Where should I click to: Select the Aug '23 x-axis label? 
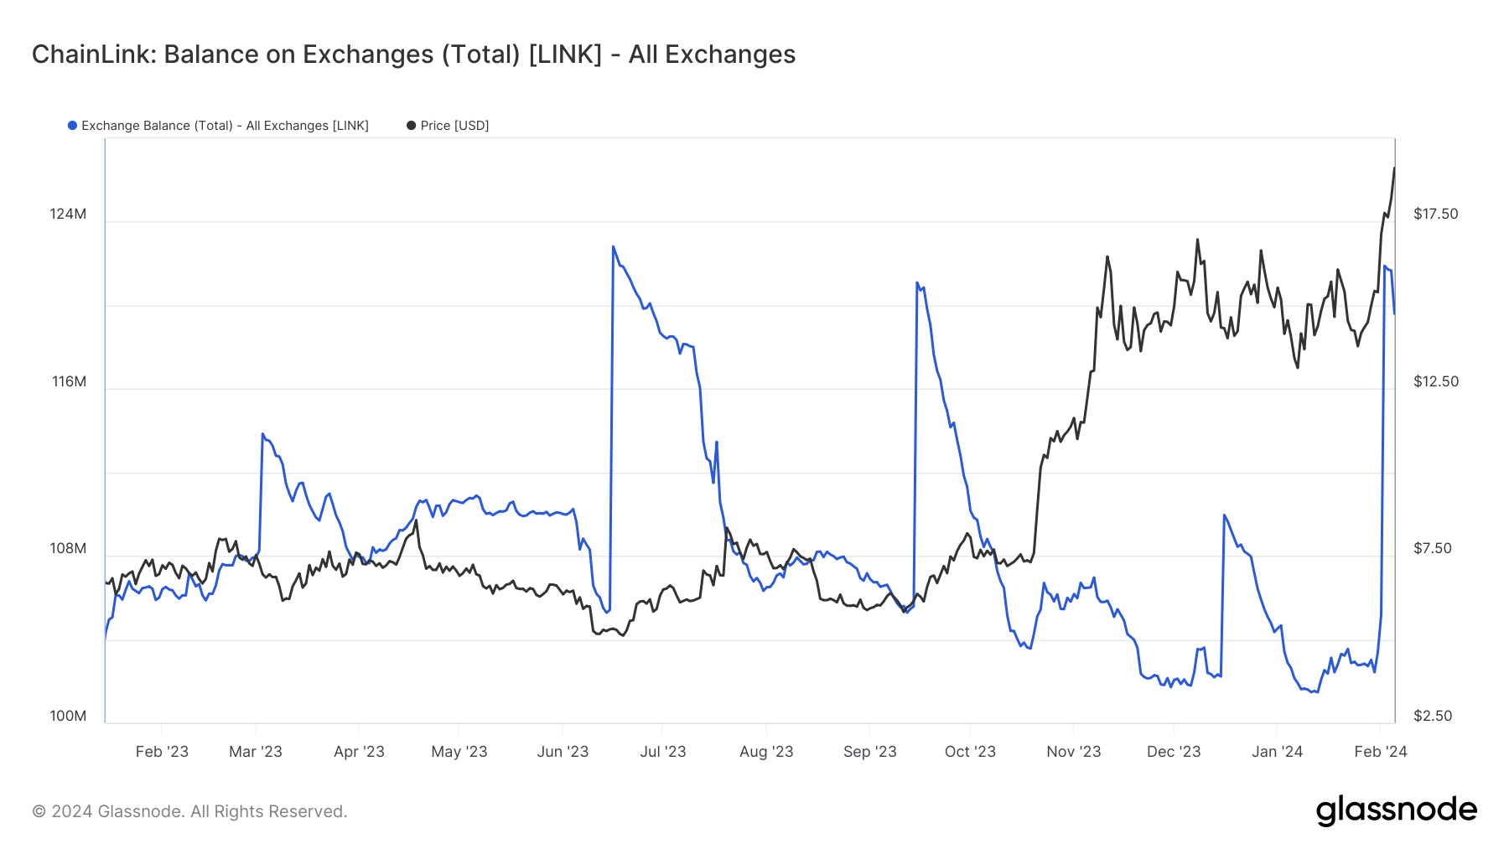point(766,752)
